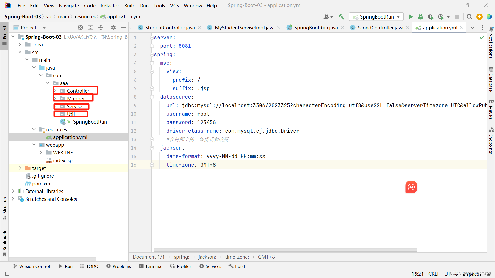Expand all in Project panel
The image size is (495, 278).
click(90, 28)
